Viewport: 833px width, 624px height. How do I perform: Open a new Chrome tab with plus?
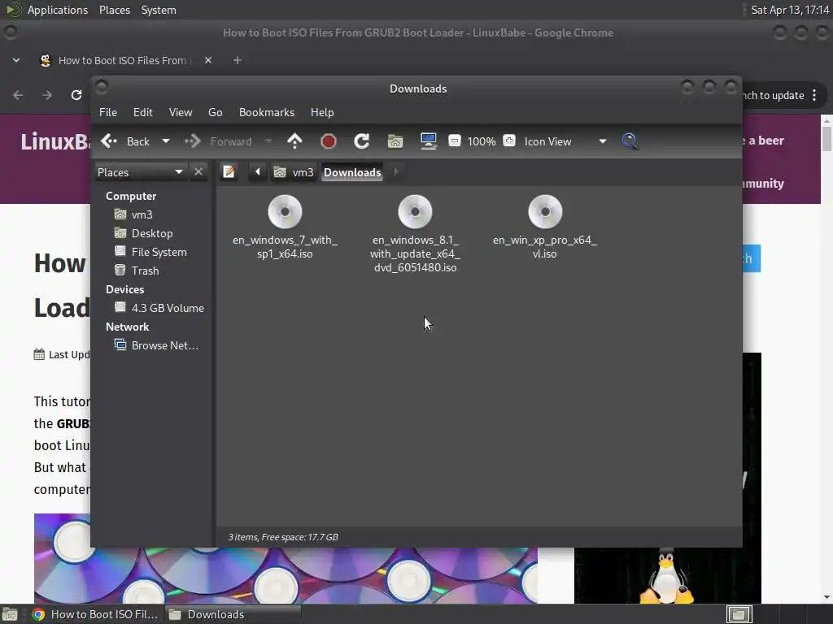point(238,60)
